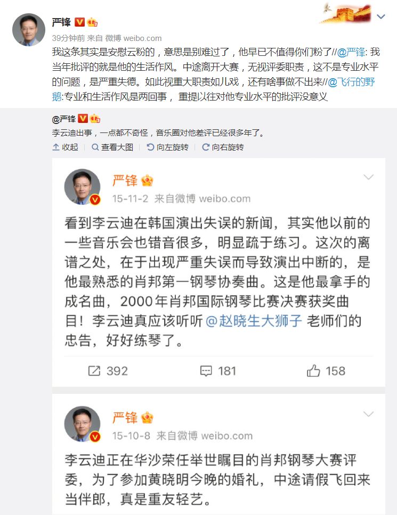The height and width of the screenshot is (515, 397).
Task: Like the post with 158 thumbs up
Action: [x=313, y=371]
